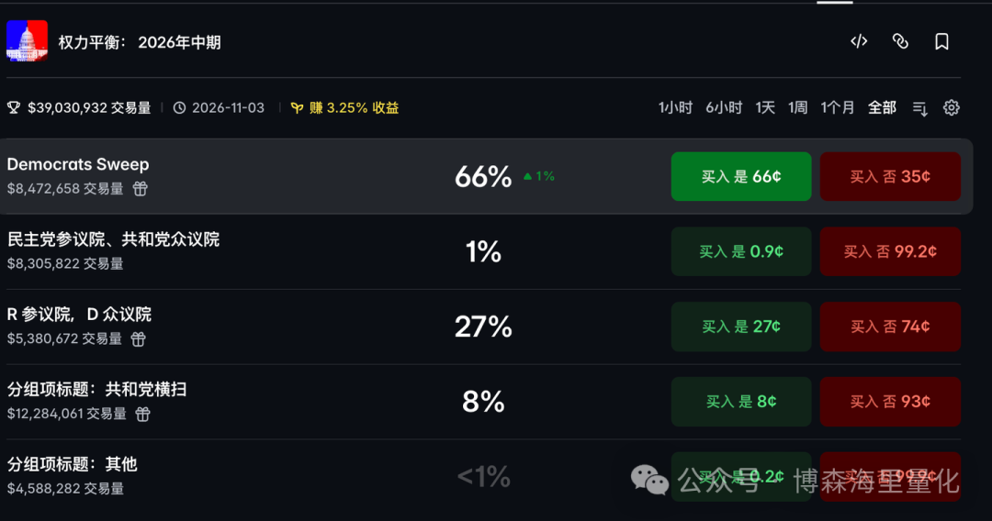
Task: Buy Yes at 27¢ for R参议院 D众议院
Action: click(x=741, y=327)
